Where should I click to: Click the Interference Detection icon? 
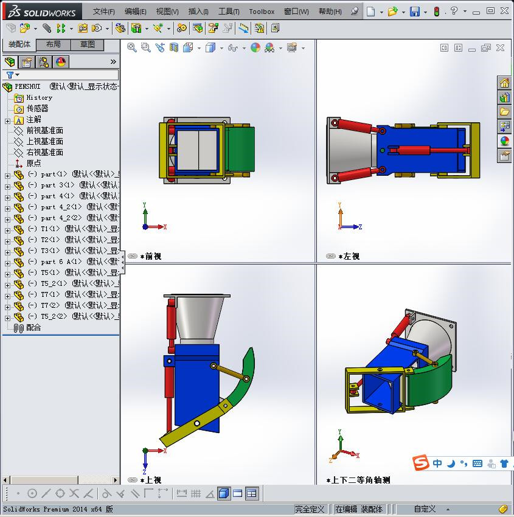pos(244,29)
